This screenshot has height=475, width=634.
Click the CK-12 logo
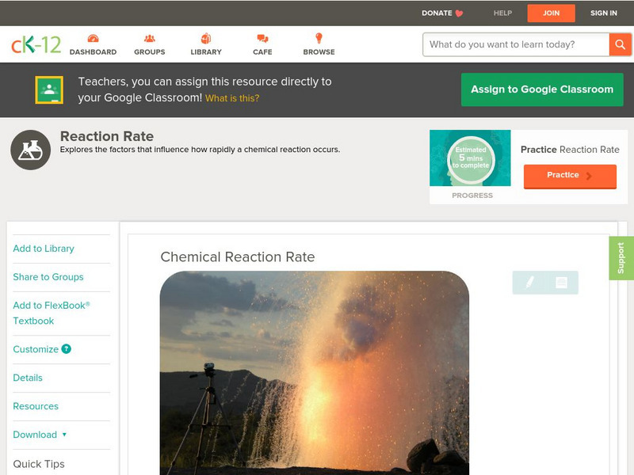36,44
